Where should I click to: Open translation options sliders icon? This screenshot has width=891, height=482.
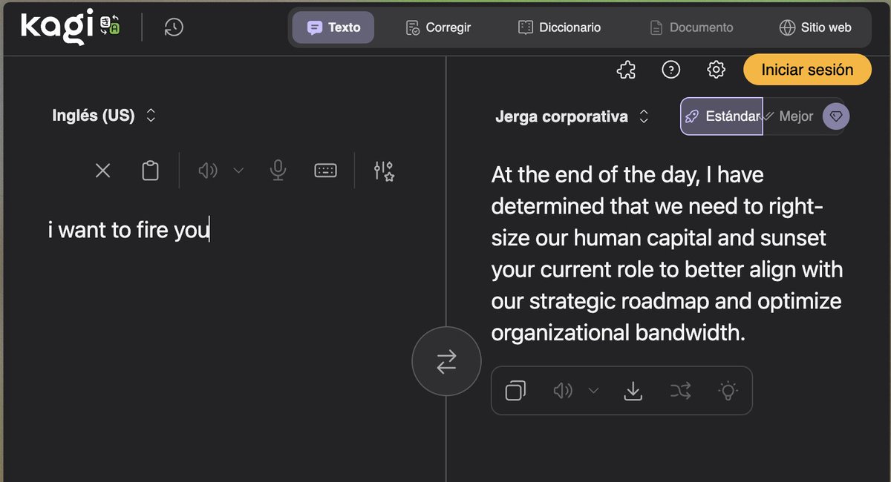[384, 171]
